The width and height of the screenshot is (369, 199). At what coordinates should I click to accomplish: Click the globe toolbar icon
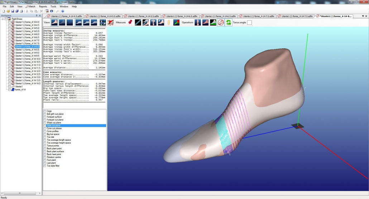52,11
